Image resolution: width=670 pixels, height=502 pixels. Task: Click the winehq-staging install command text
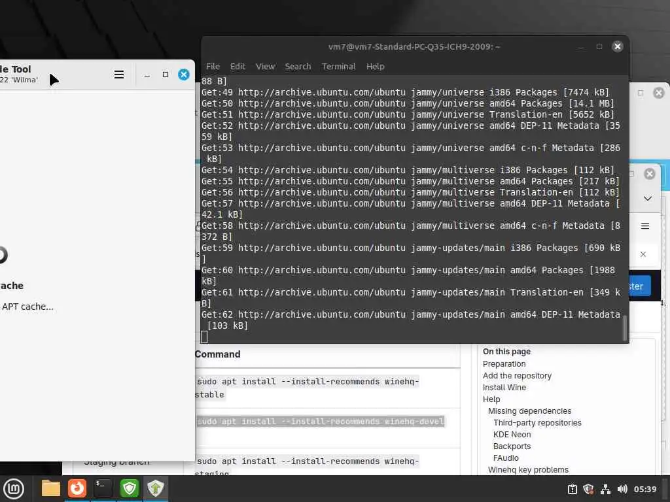pyautogui.click(x=308, y=467)
